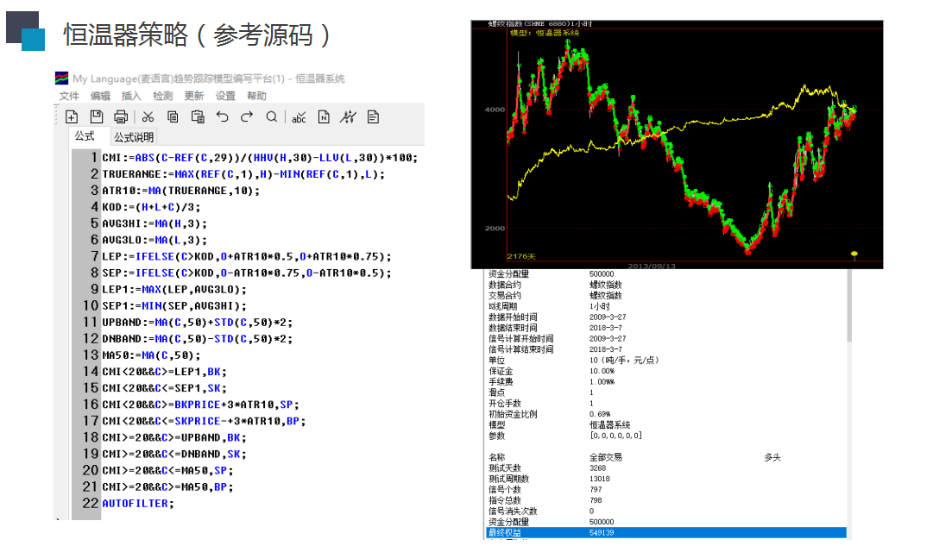The image size is (933, 546).
Task: Click code line 3 defining ATR10
Action: click(181, 191)
